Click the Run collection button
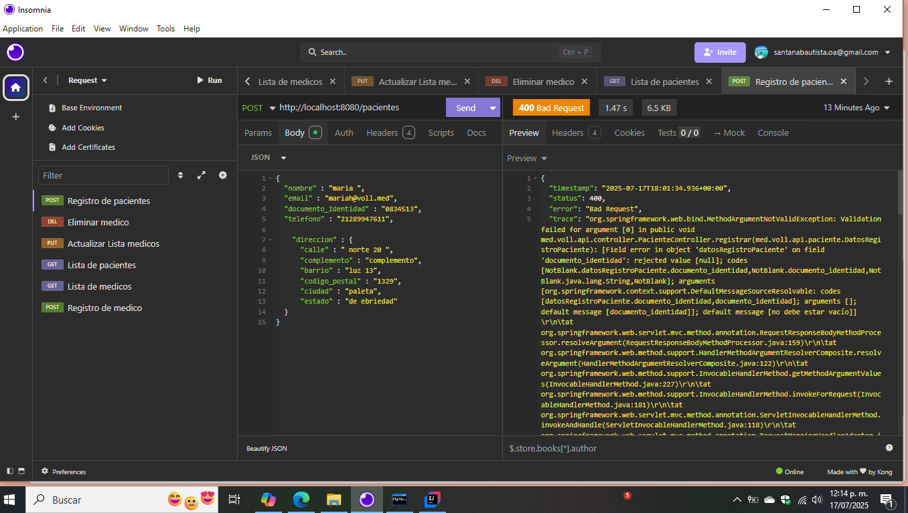 pyautogui.click(x=209, y=80)
